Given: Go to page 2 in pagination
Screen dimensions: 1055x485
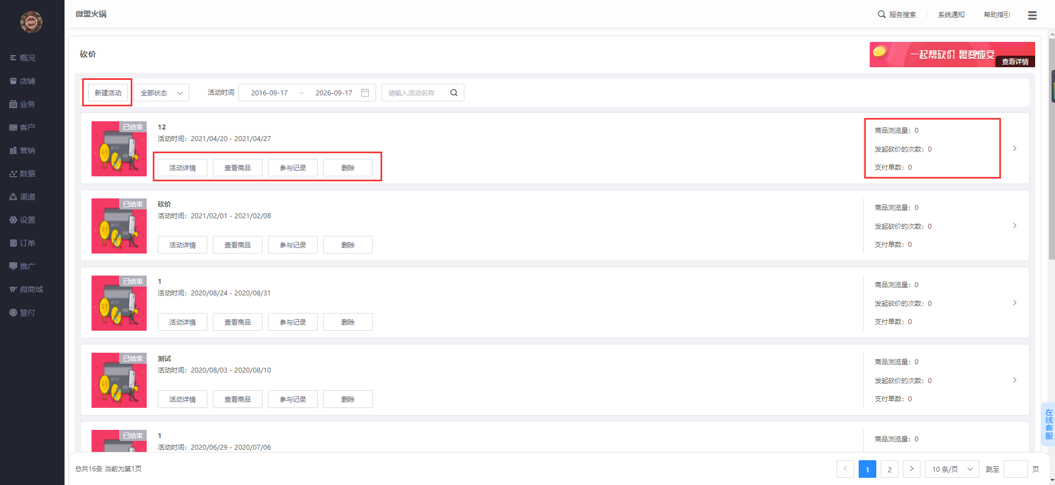Looking at the screenshot, I should tap(889, 469).
